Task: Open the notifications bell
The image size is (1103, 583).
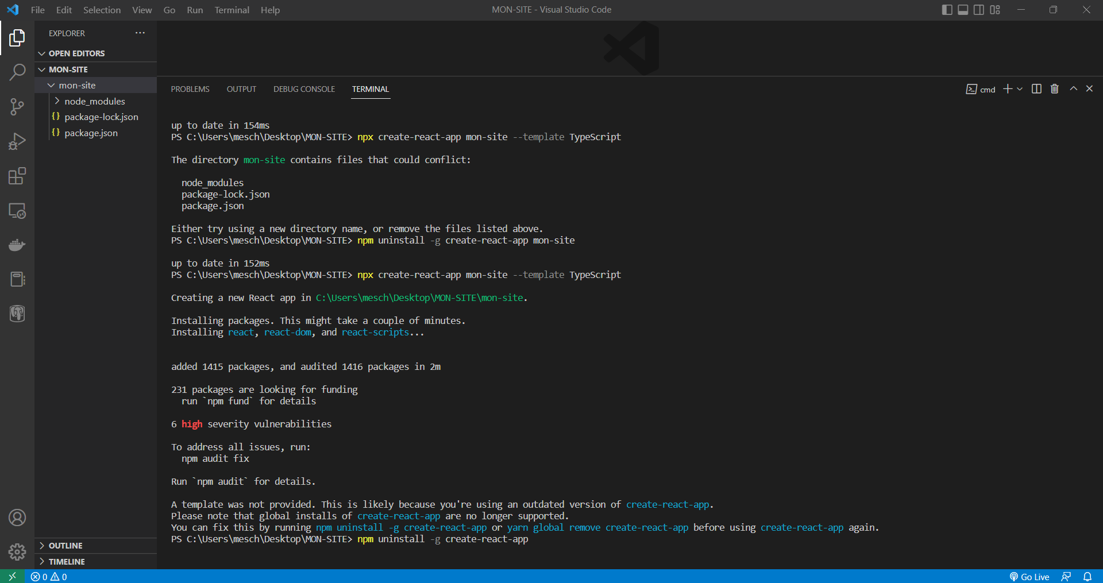Action: click(1087, 577)
